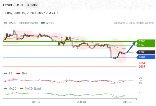Click the blue RSI legend swatch

(x=5, y=74)
